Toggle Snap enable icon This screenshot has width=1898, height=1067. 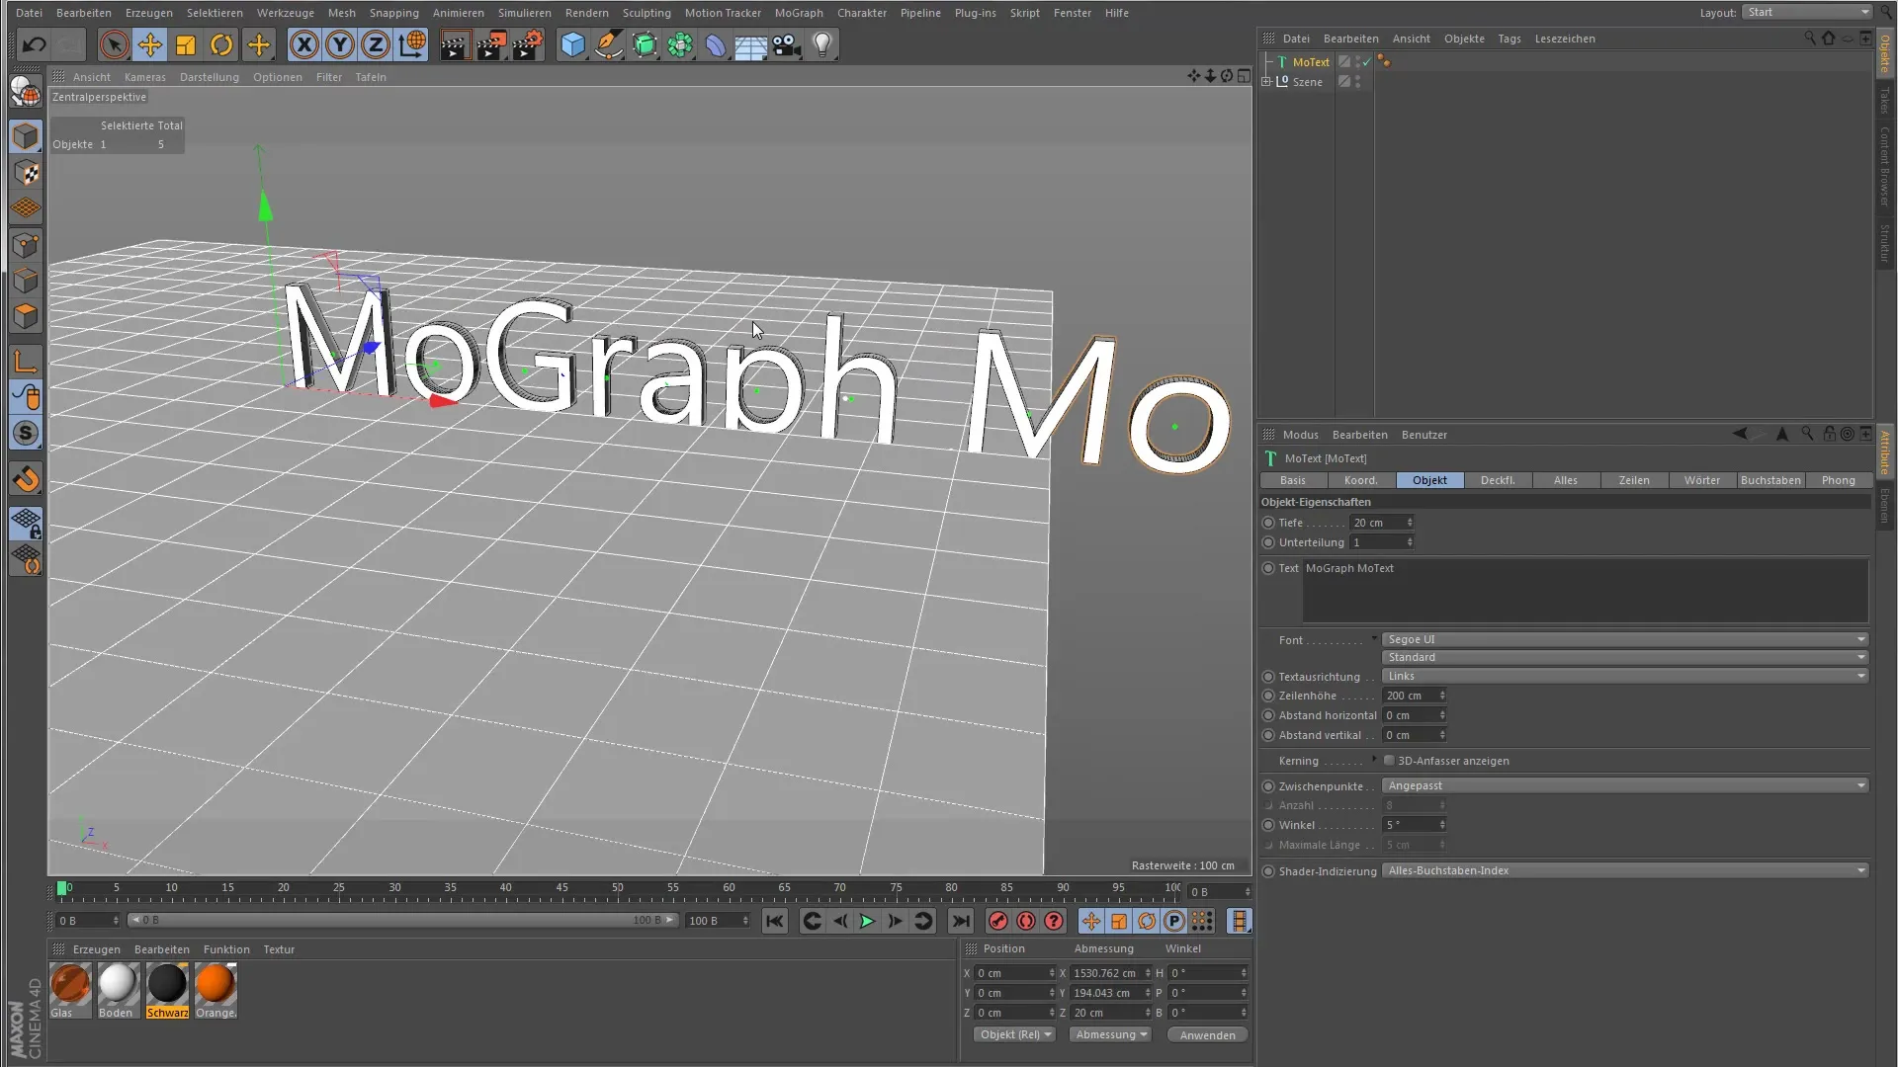point(26,434)
